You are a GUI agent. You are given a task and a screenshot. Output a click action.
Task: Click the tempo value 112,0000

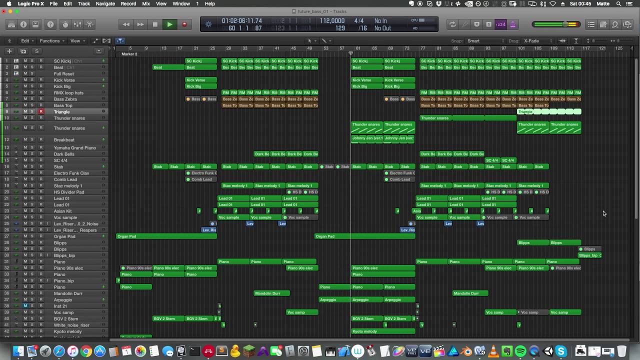(332, 21)
